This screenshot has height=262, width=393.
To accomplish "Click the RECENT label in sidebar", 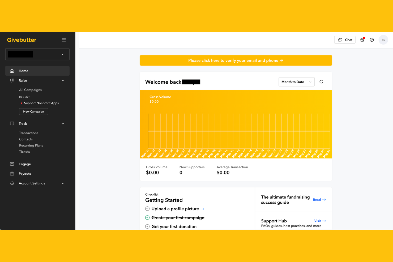I will pyautogui.click(x=24, y=97).
